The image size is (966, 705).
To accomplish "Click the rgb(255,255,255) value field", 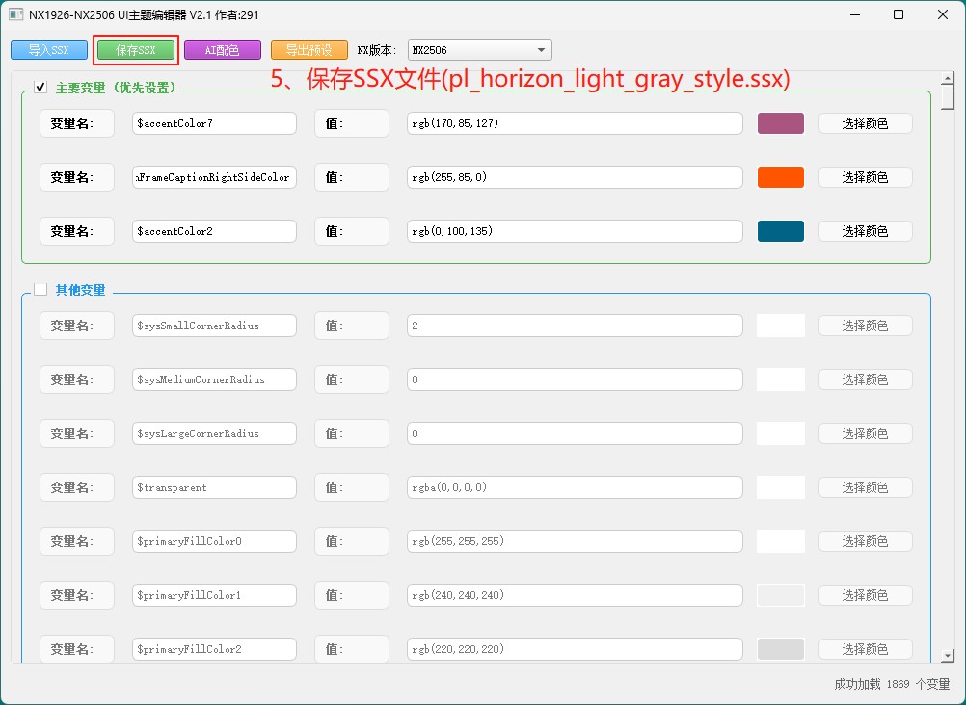I will (575, 541).
